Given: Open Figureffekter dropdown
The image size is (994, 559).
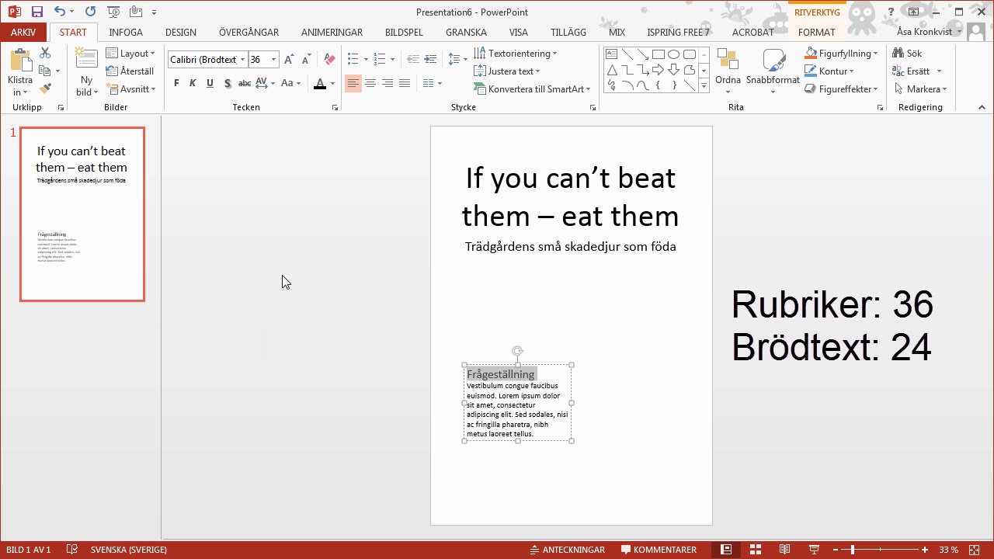Looking at the screenshot, I should [x=842, y=89].
